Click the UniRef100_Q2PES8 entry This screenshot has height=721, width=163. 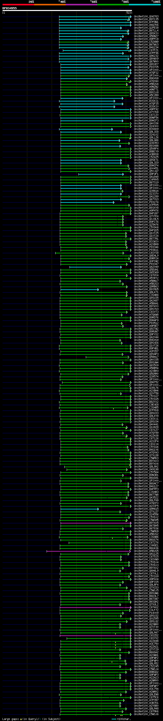(146, 28)
